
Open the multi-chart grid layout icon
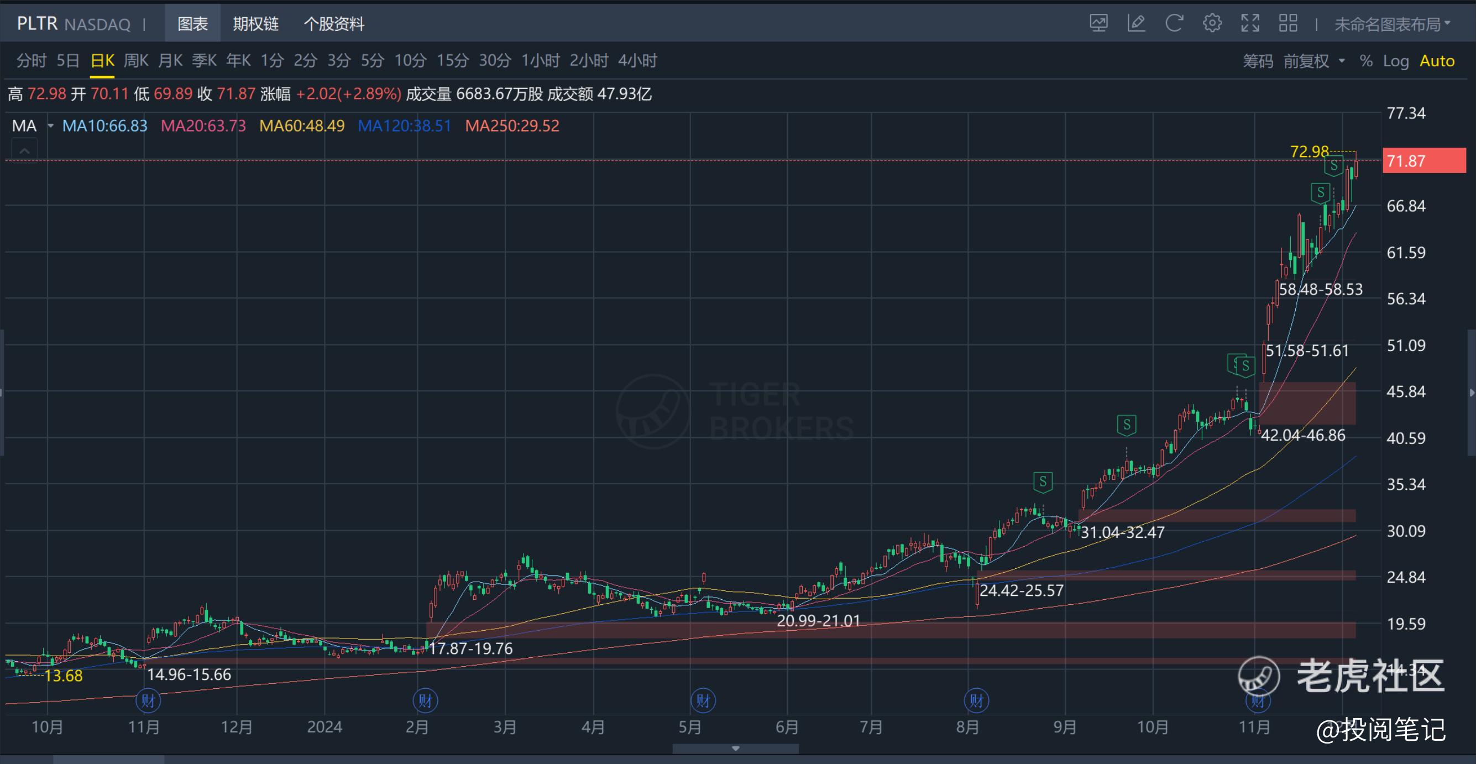pyautogui.click(x=1288, y=24)
